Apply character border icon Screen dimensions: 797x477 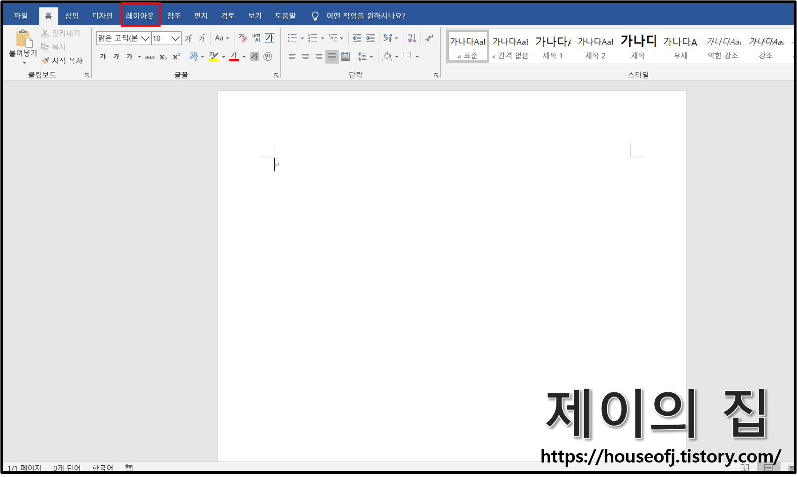point(270,38)
